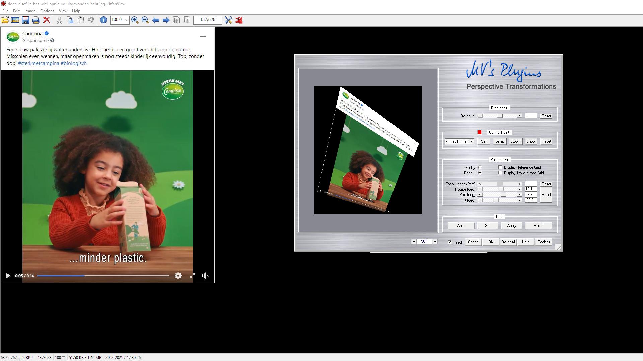
Task: Click the muted speaker icon on the video
Action: pos(205,276)
